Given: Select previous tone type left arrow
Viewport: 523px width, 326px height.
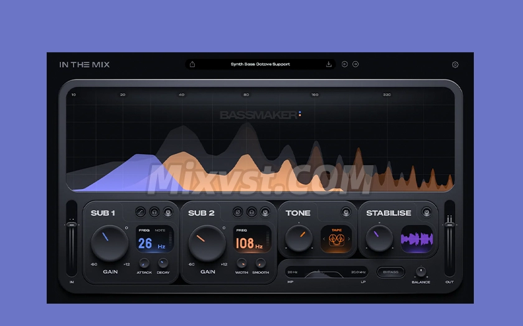Looking at the screenshot, I should pyautogui.click(x=324, y=239).
